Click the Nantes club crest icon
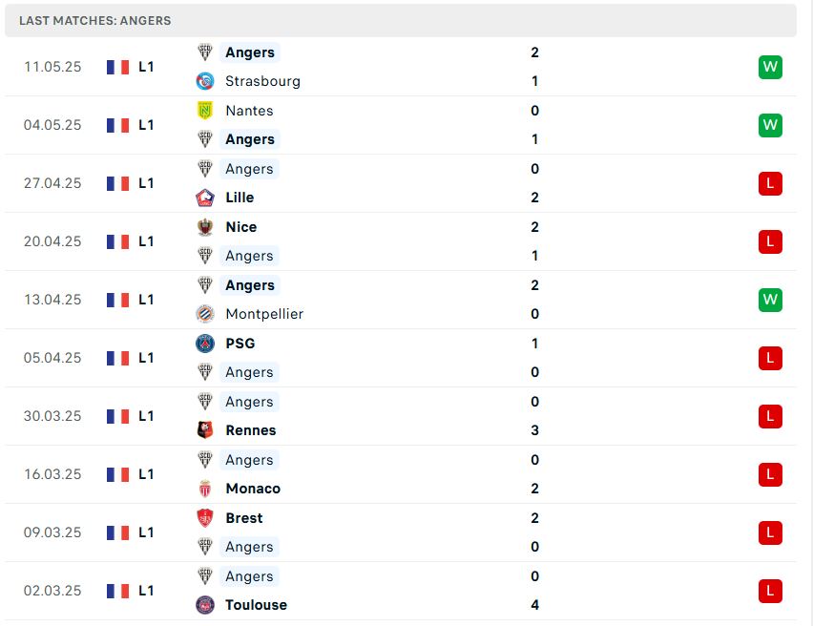 tap(205, 111)
